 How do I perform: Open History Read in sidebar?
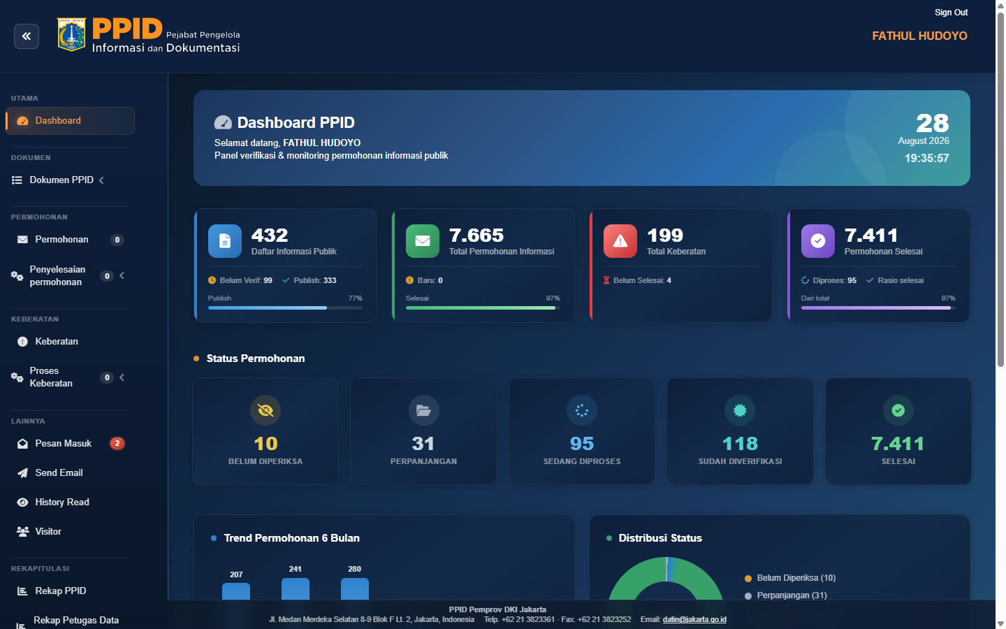[70, 503]
